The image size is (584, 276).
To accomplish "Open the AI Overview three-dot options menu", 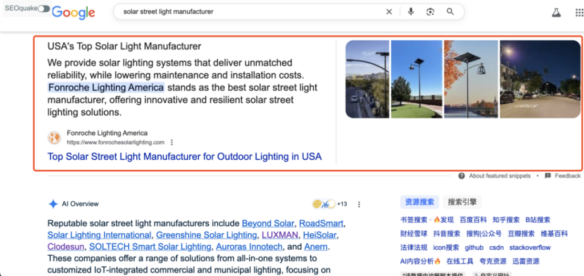I will [x=359, y=204].
